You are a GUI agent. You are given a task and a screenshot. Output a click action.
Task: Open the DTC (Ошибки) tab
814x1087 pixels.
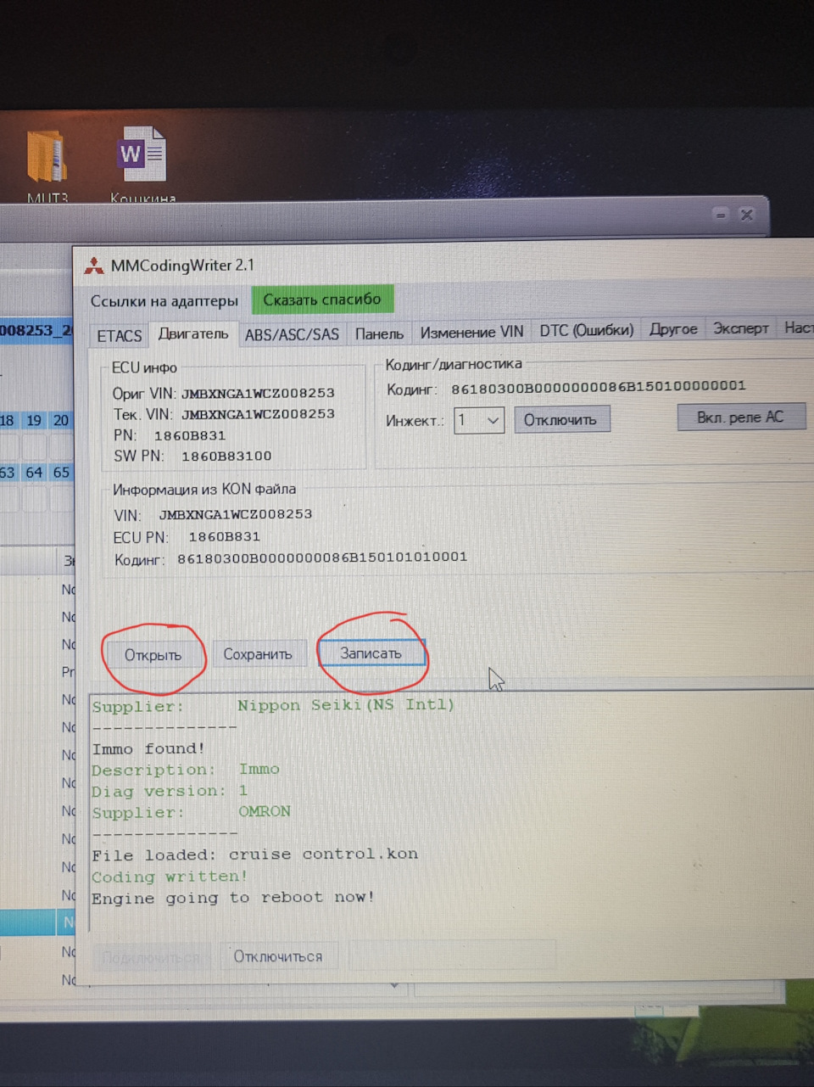pos(587,331)
